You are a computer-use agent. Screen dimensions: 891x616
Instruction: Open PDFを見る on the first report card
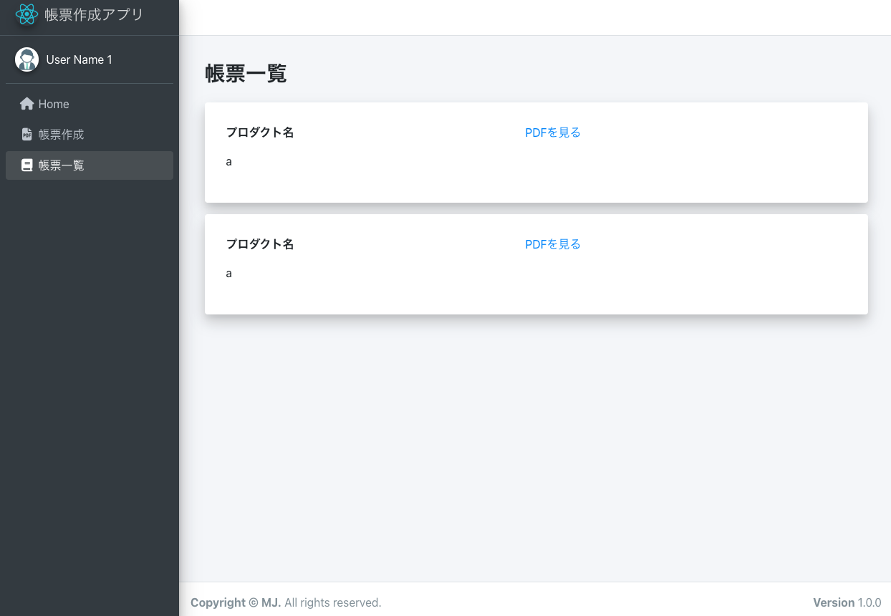click(x=552, y=133)
